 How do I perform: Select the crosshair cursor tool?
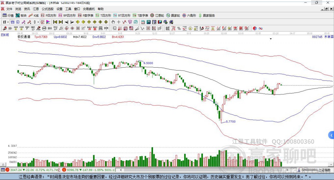click(x=119, y=22)
